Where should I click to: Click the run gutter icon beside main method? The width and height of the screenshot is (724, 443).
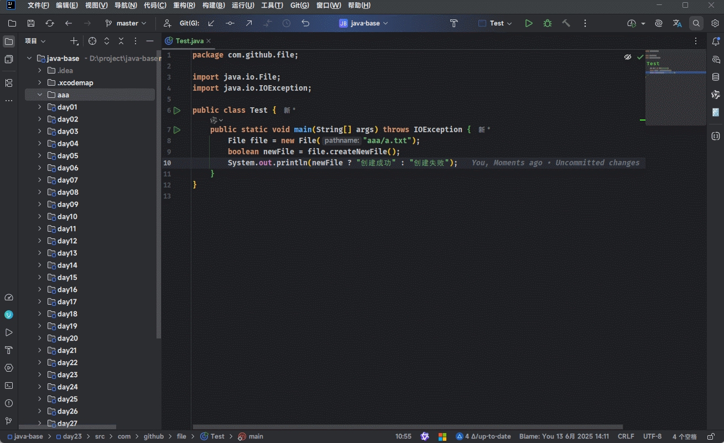click(177, 129)
